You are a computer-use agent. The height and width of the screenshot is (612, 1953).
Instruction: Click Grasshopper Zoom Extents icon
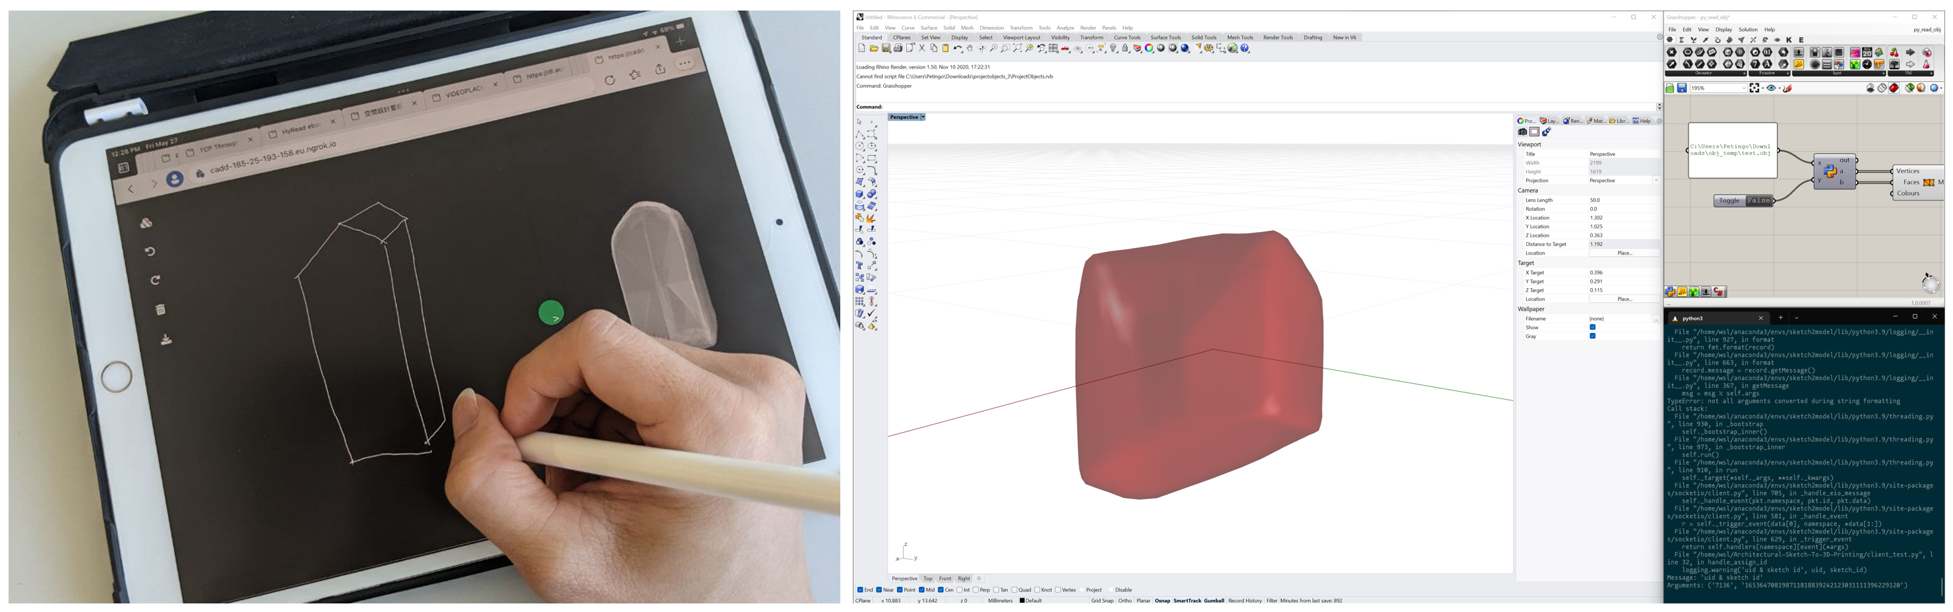click(x=1754, y=89)
